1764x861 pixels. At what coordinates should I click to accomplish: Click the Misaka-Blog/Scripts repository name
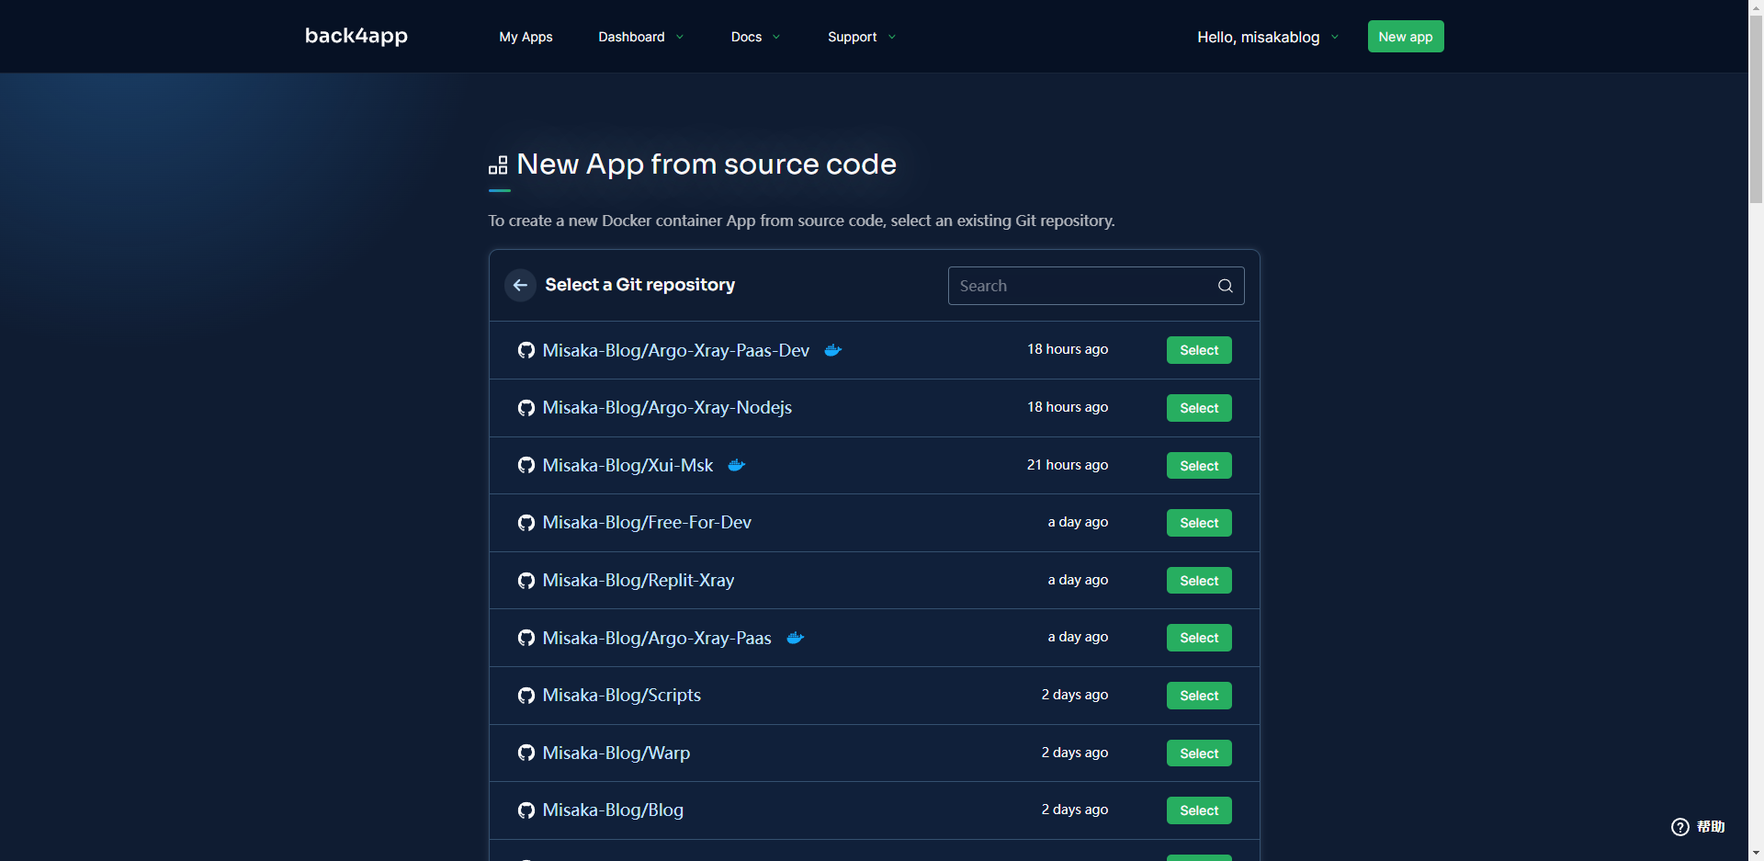pos(622,696)
